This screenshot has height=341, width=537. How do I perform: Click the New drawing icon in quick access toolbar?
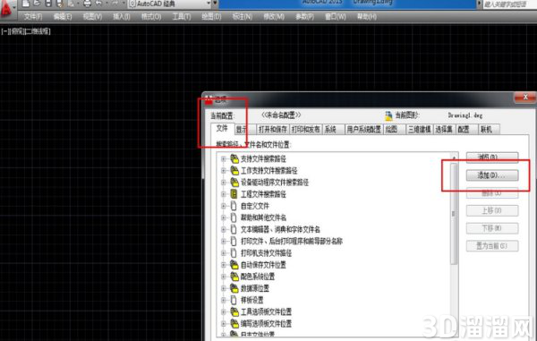[26, 4]
